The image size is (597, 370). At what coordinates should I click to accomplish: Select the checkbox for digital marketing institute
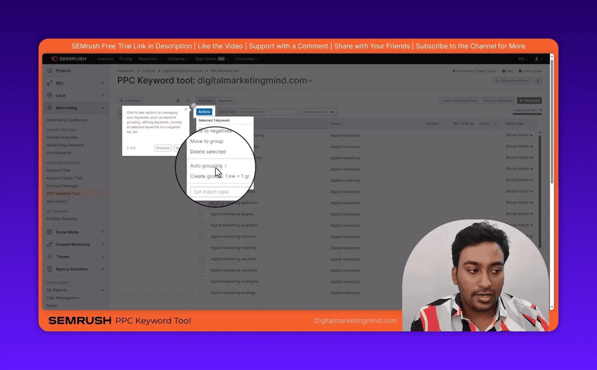[201, 236]
